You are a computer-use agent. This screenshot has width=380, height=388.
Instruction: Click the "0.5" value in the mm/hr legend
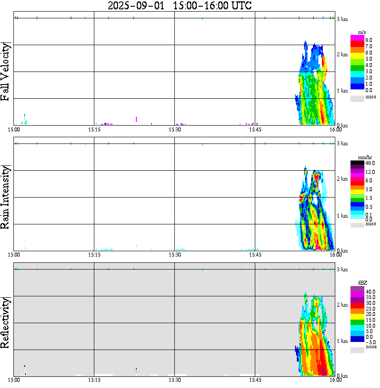pos(369,207)
